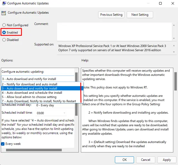Go to Previous Setting
The image size is (178, 165).
click(111, 15)
